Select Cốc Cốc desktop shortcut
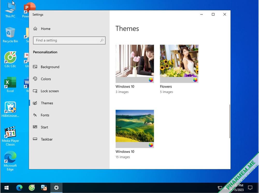 coord(10,60)
